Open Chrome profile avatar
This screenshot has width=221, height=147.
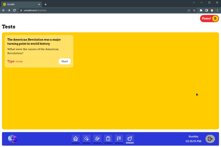pos(212,10)
